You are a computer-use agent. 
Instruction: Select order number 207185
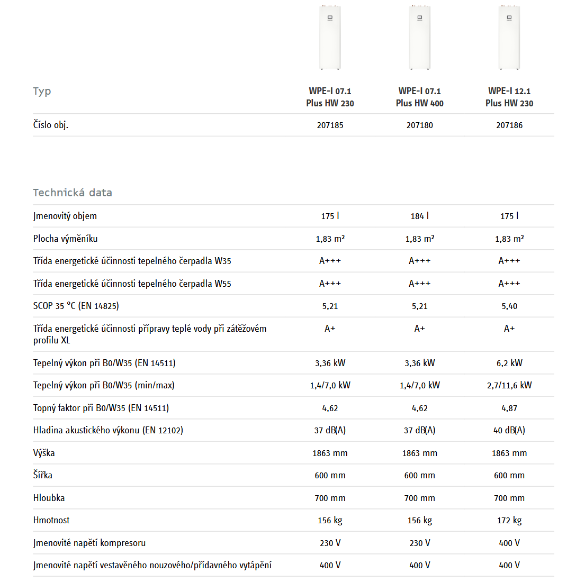330,125
